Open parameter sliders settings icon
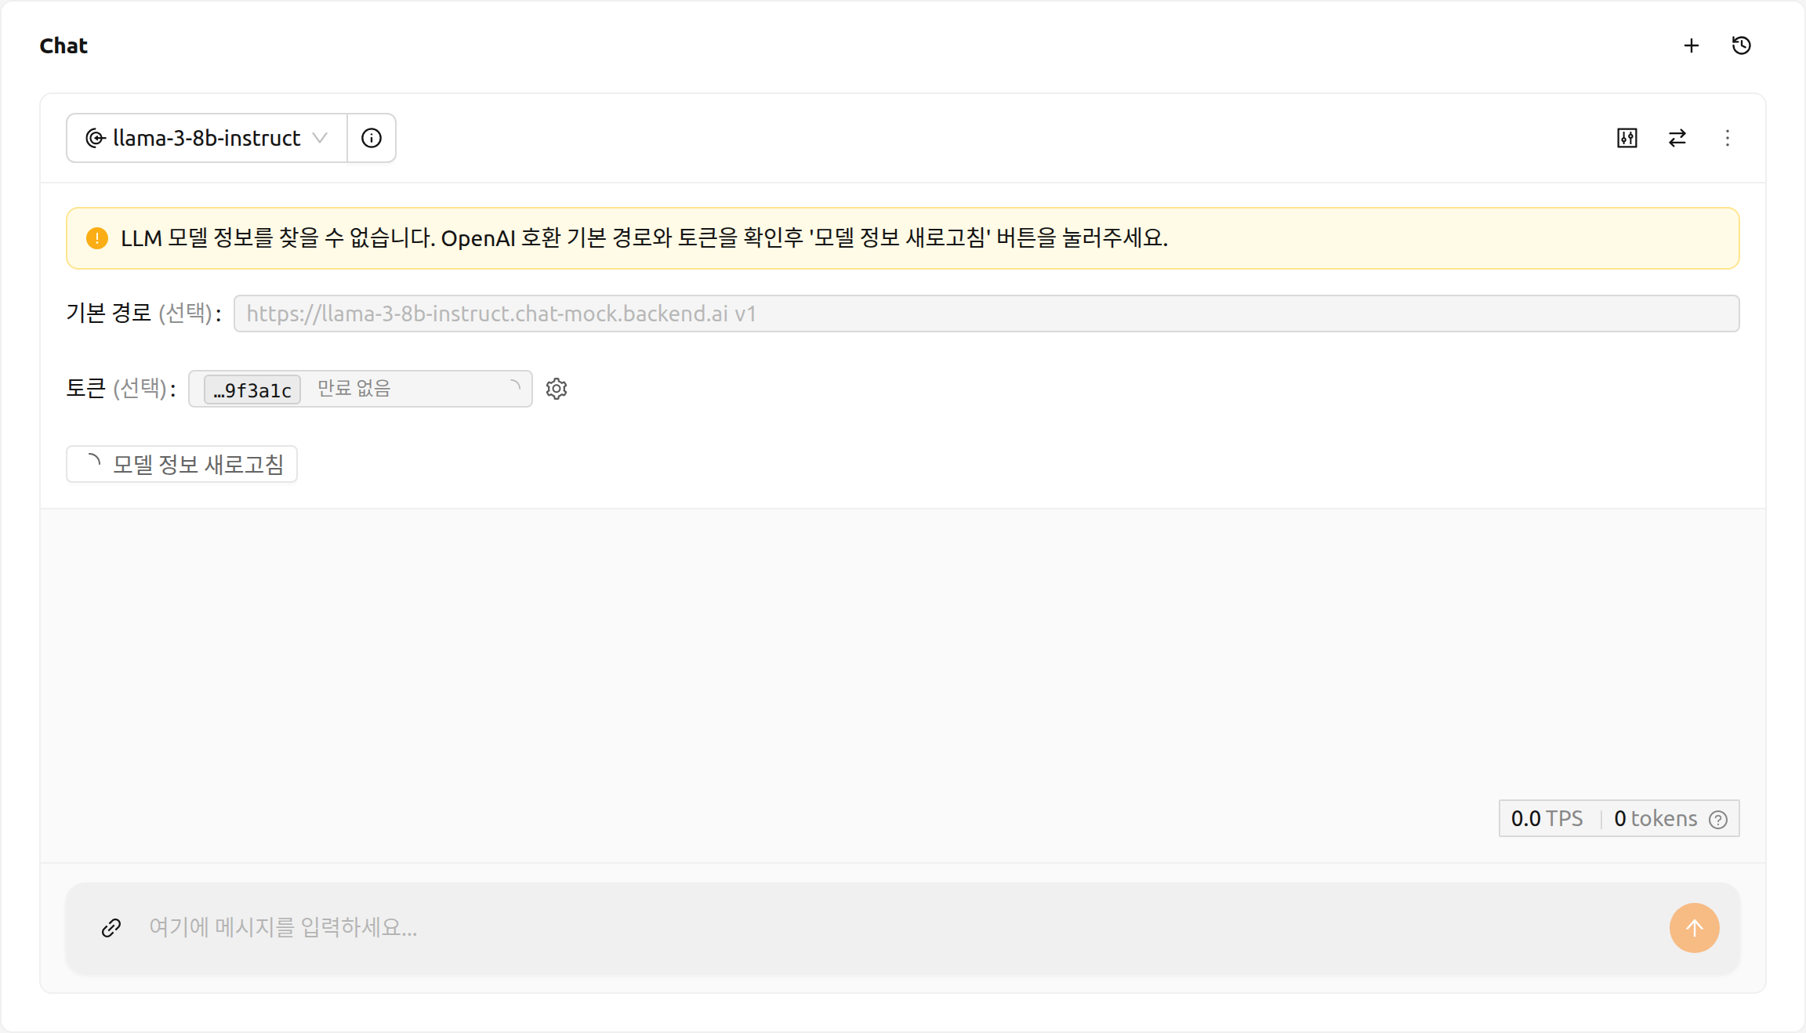This screenshot has width=1806, height=1033. (1626, 138)
